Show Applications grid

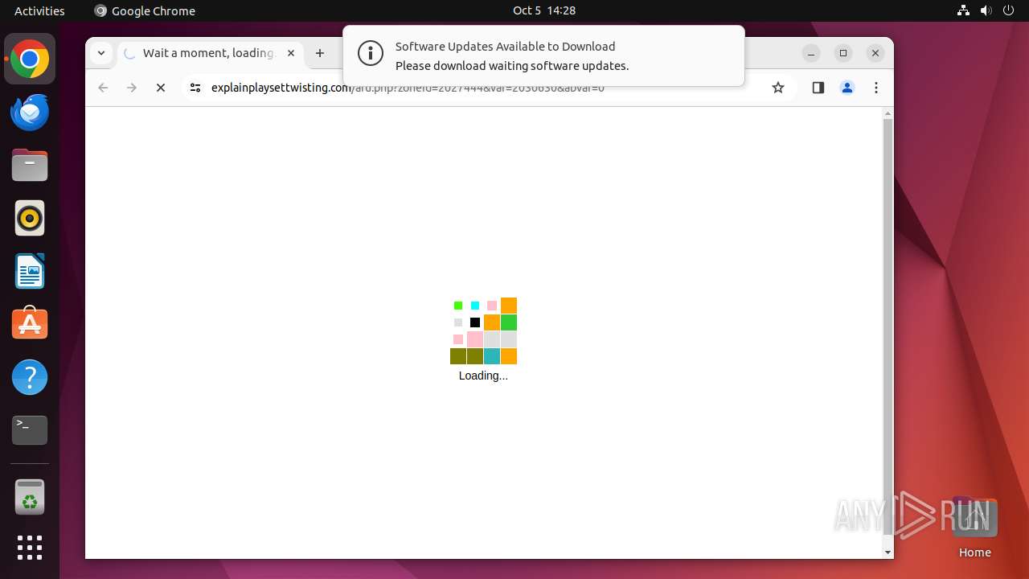pyautogui.click(x=30, y=548)
